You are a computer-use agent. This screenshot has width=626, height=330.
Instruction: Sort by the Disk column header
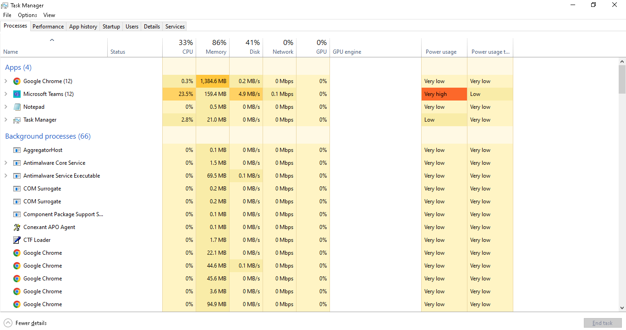246,47
